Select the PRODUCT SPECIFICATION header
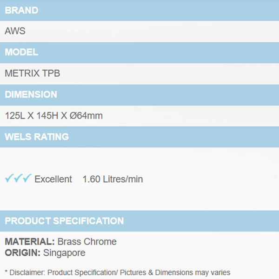 pyautogui.click(x=64, y=221)
